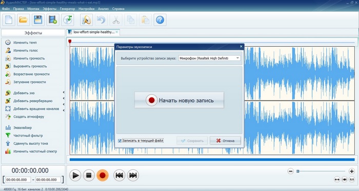The height and width of the screenshot is (191, 359).
Task: Open the Монтаж menu
Action: point(33,9)
